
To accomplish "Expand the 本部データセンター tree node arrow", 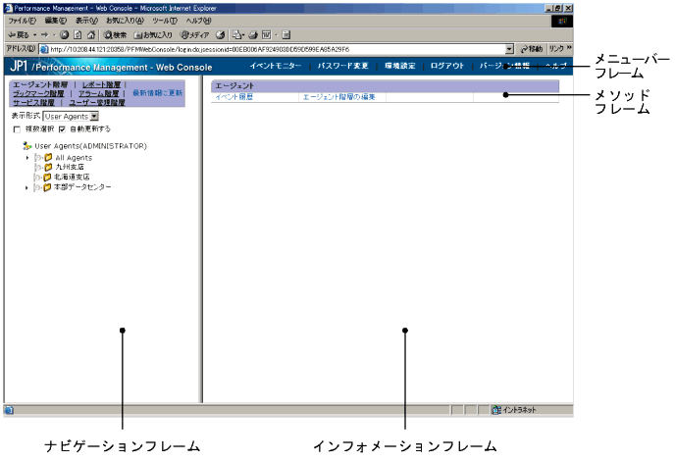I will pyautogui.click(x=26, y=187).
